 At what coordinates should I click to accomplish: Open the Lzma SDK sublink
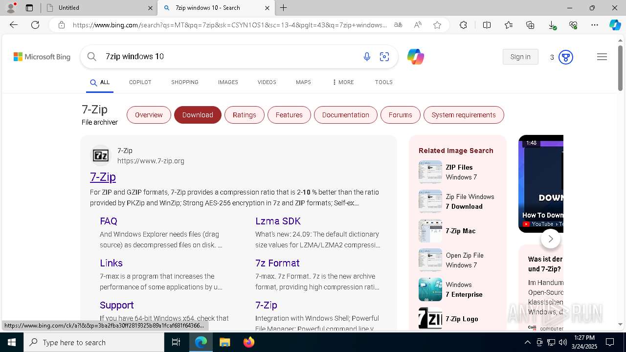278,221
